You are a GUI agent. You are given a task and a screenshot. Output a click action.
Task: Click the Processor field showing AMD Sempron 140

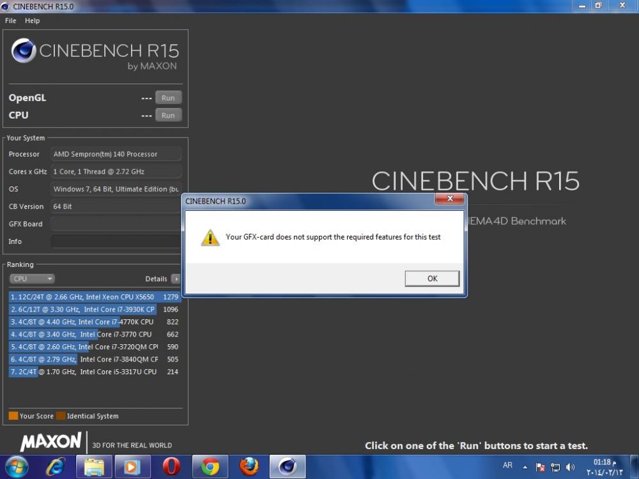coord(116,154)
